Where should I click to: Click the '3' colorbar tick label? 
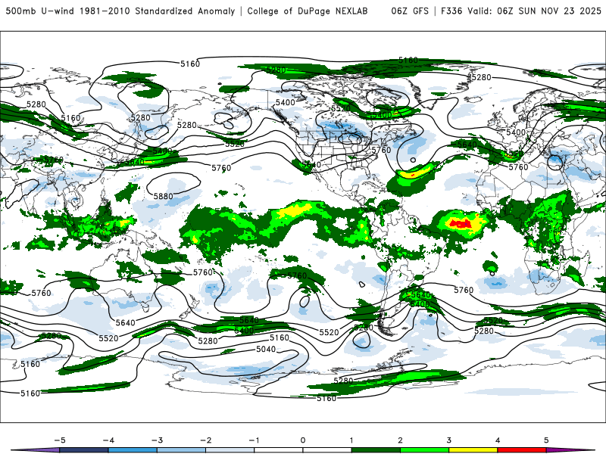449,440
